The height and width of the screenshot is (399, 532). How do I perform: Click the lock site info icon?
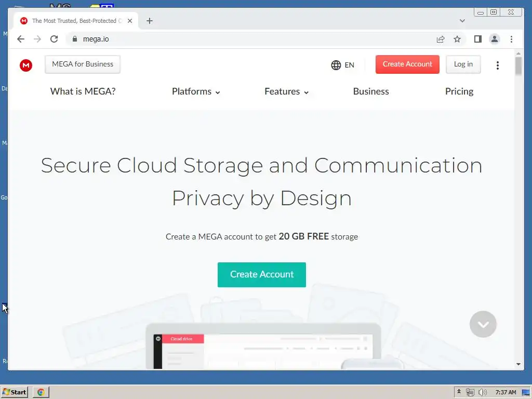(x=75, y=39)
